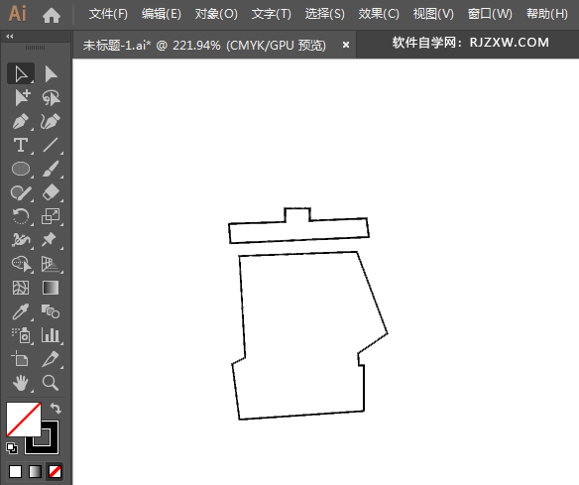Pick the Ellipse shape tool
This screenshot has width=579, height=485.
tap(21, 169)
